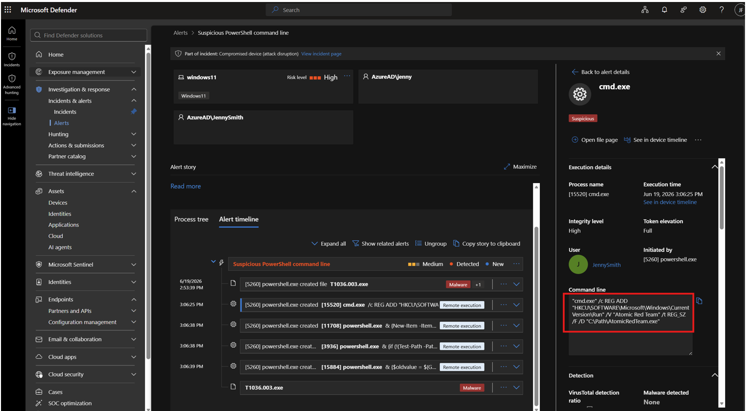Open the ellipsis menu for the [3936] powershell.exe row
The image size is (746, 411).
coord(503,346)
